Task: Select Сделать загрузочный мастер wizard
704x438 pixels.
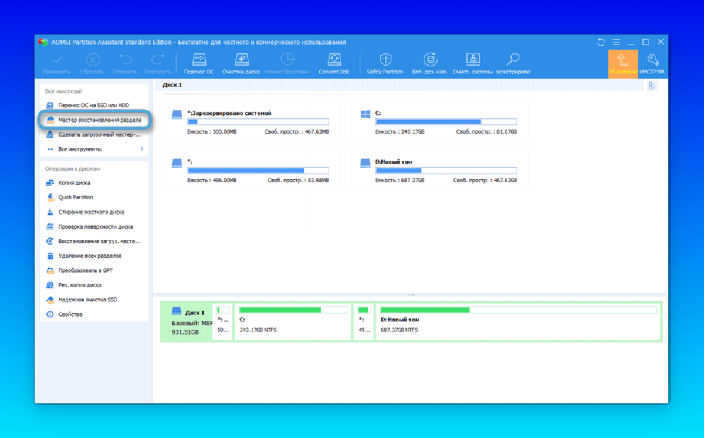Action: point(94,134)
